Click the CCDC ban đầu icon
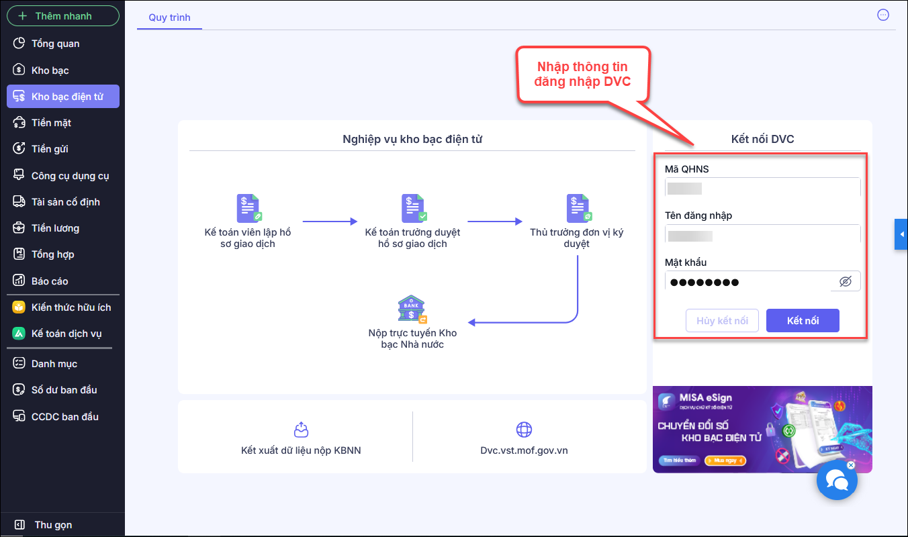 point(19,417)
